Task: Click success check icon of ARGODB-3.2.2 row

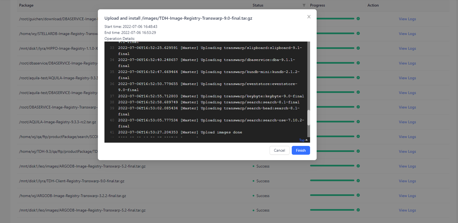Action: pos(358,195)
